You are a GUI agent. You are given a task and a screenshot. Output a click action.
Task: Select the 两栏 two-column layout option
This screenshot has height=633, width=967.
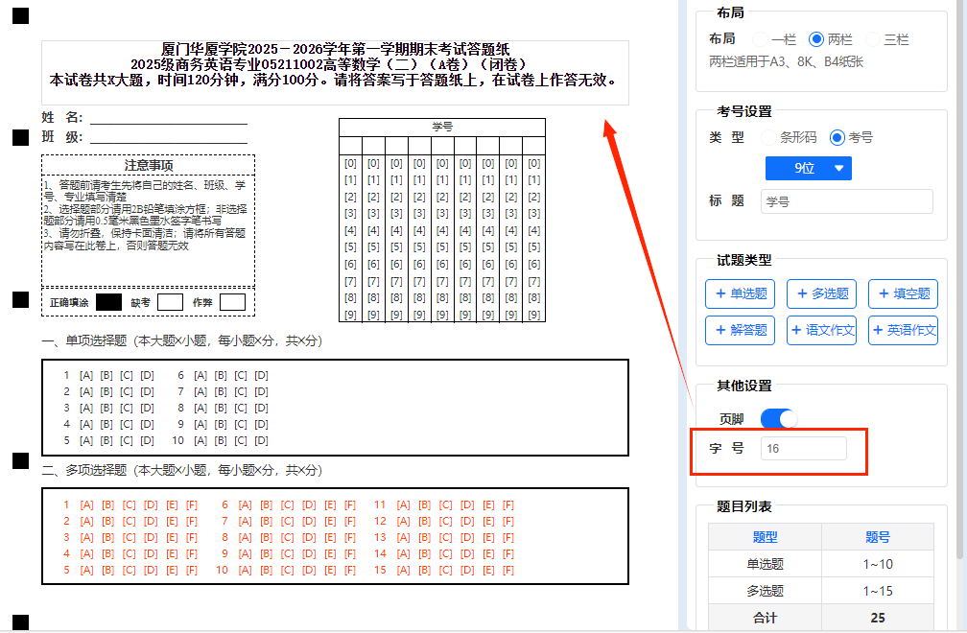816,39
